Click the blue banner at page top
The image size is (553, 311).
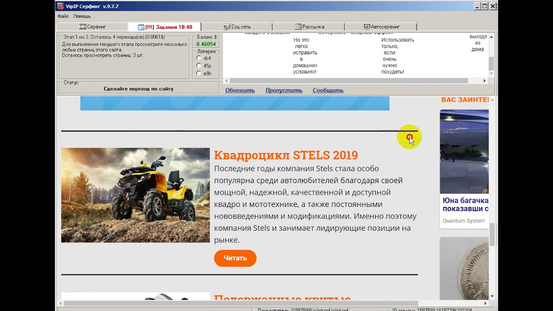click(x=235, y=103)
